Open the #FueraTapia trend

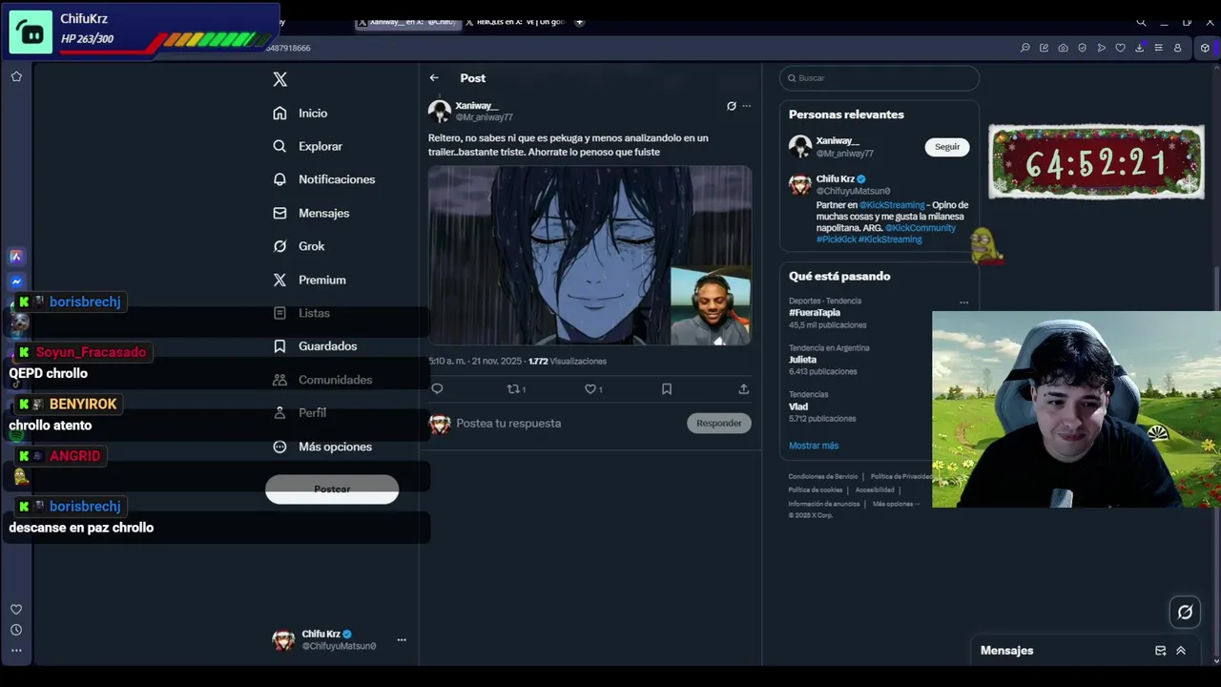click(815, 313)
